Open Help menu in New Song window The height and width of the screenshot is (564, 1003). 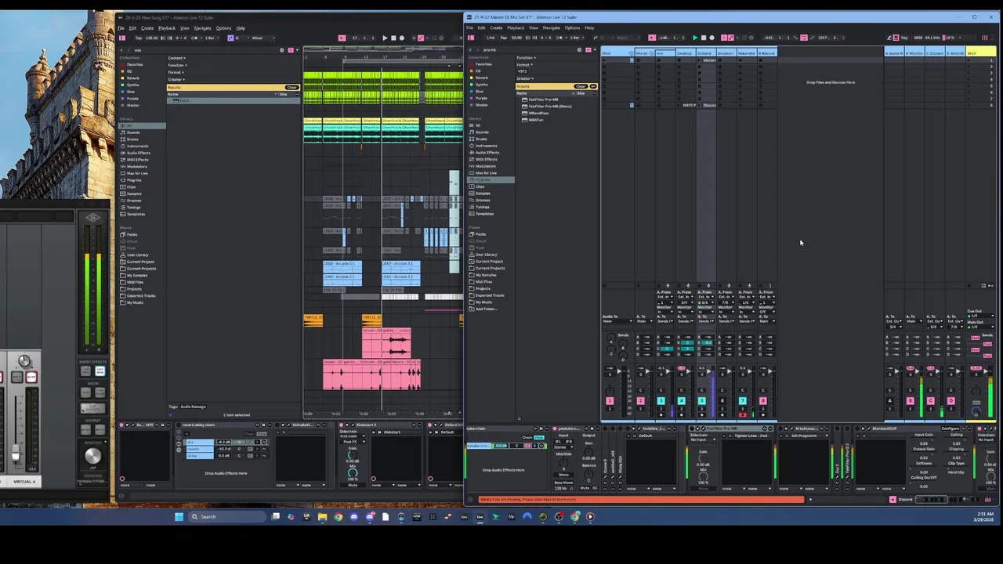tap(241, 28)
